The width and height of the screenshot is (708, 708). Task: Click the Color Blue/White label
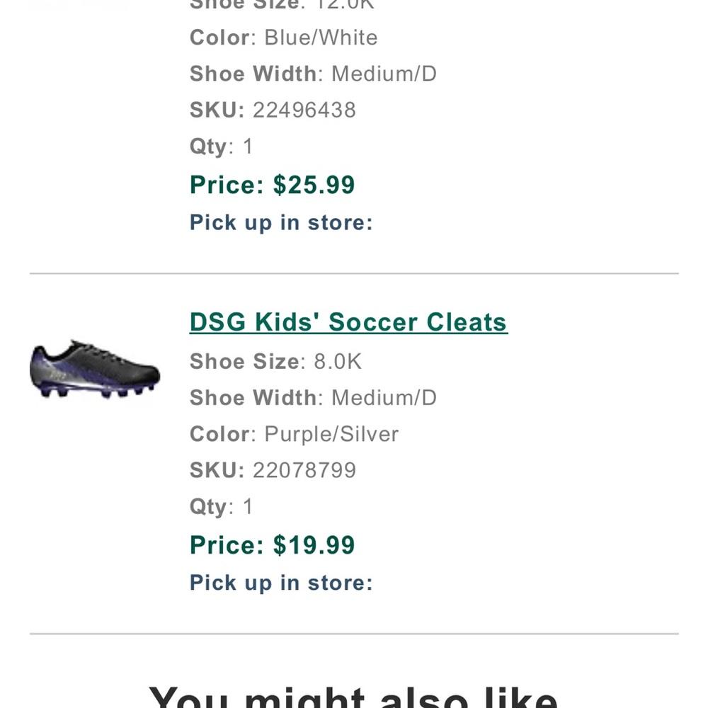[x=282, y=38]
